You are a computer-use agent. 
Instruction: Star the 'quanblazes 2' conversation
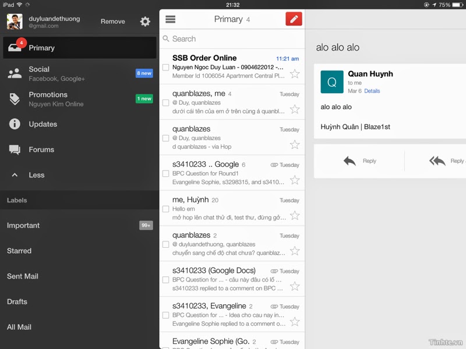295,251
